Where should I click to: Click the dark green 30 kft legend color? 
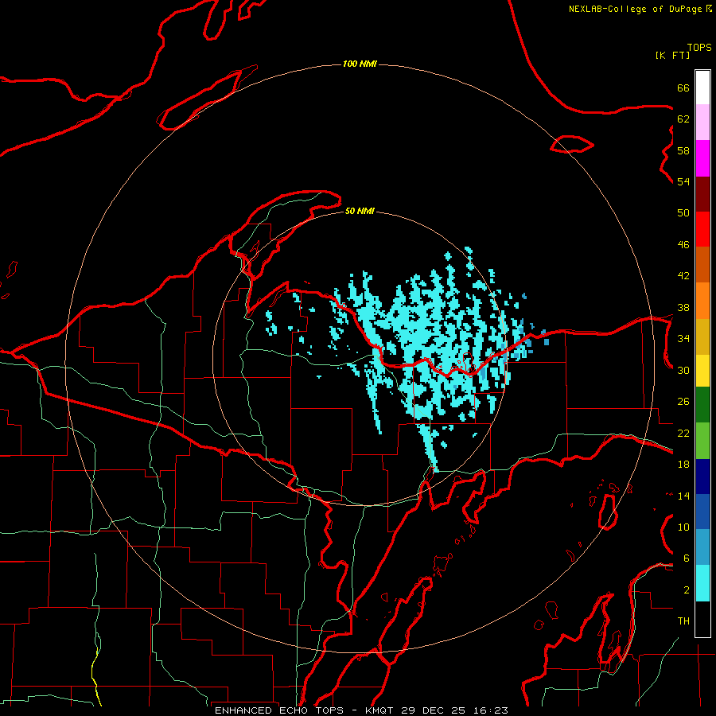coord(702,405)
